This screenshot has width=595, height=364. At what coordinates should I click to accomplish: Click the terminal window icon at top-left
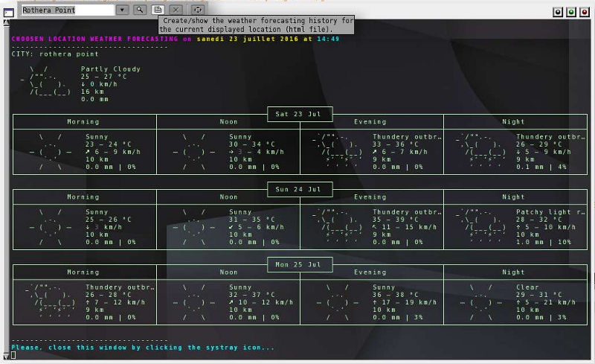pyautogui.click(x=7, y=10)
